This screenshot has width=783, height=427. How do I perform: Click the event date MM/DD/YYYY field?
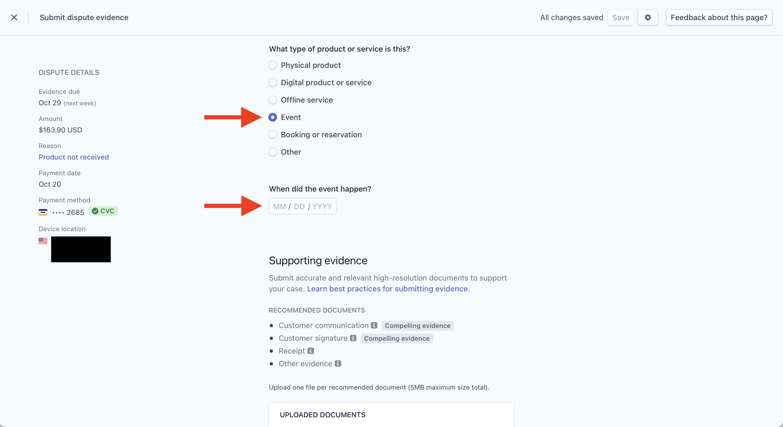(302, 206)
